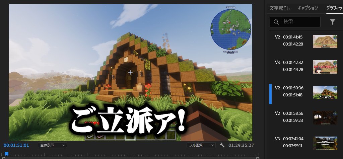Screen dimensions: 343x159
Task: Select thumbnail of clip at 00:01:58:56
Action: point(325,118)
